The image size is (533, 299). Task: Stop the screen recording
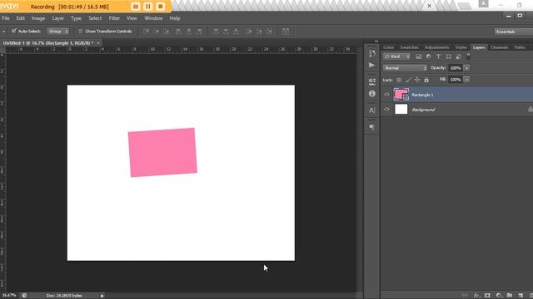(161, 7)
